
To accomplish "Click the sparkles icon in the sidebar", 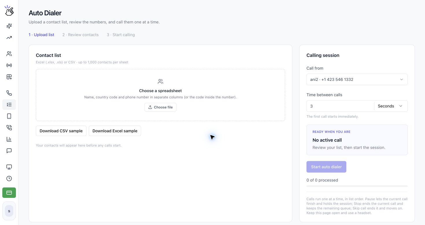I will point(9,26).
